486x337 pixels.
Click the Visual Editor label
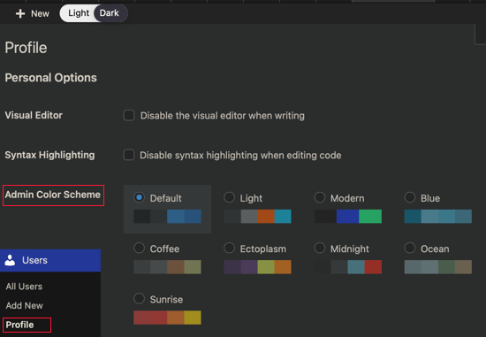pos(34,115)
